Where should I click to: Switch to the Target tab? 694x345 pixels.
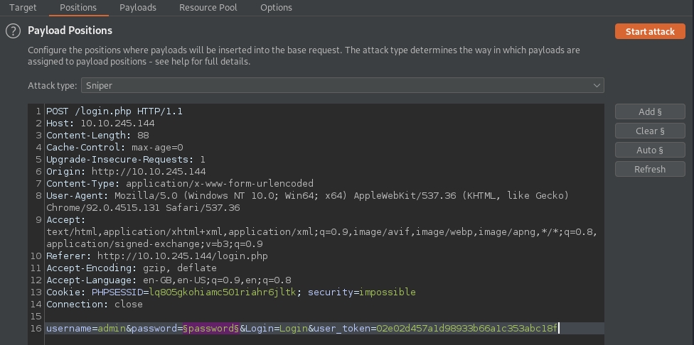(x=23, y=8)
